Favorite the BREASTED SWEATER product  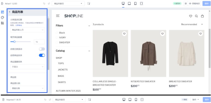click(200, 34)
